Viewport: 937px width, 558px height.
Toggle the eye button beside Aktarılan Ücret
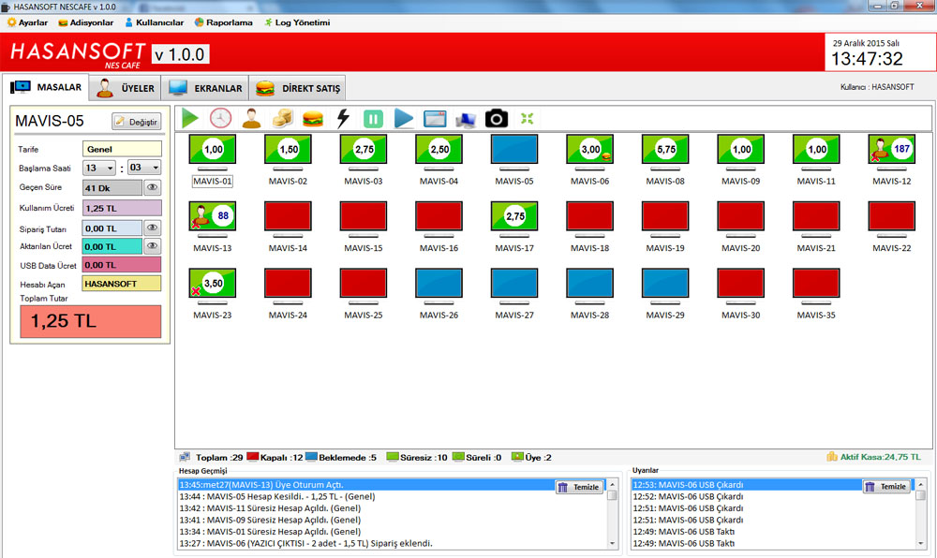tap(153, 246)
